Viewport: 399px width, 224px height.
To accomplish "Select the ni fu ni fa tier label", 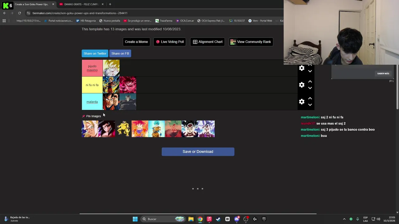I will point(92,85).
